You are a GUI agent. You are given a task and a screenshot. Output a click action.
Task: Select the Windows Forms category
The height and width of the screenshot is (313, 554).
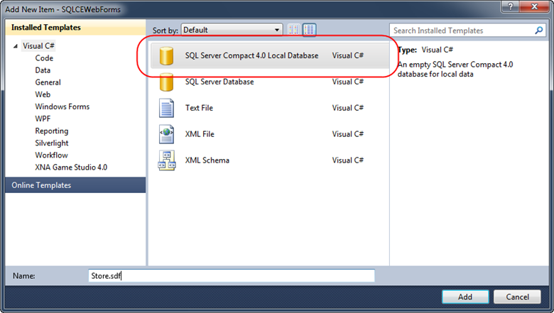click(63, 106)
